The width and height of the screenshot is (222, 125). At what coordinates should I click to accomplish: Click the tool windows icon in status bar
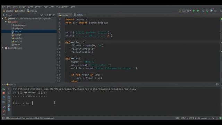coord(3,118)
